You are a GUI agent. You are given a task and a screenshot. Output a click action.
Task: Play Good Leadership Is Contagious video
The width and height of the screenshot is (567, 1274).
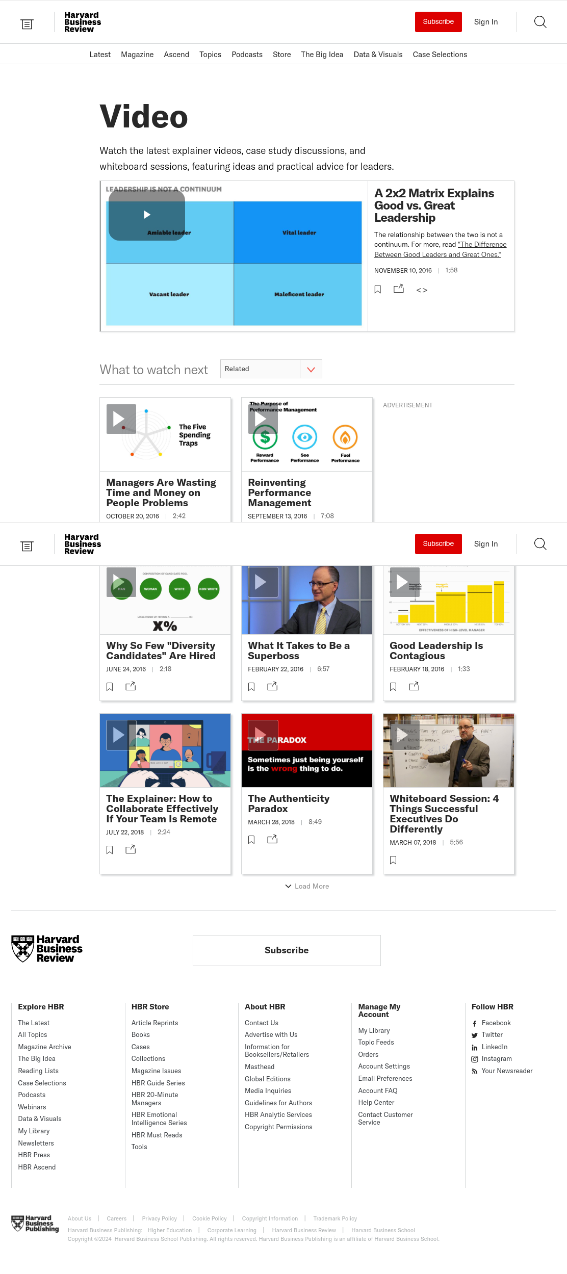point(404,582)
